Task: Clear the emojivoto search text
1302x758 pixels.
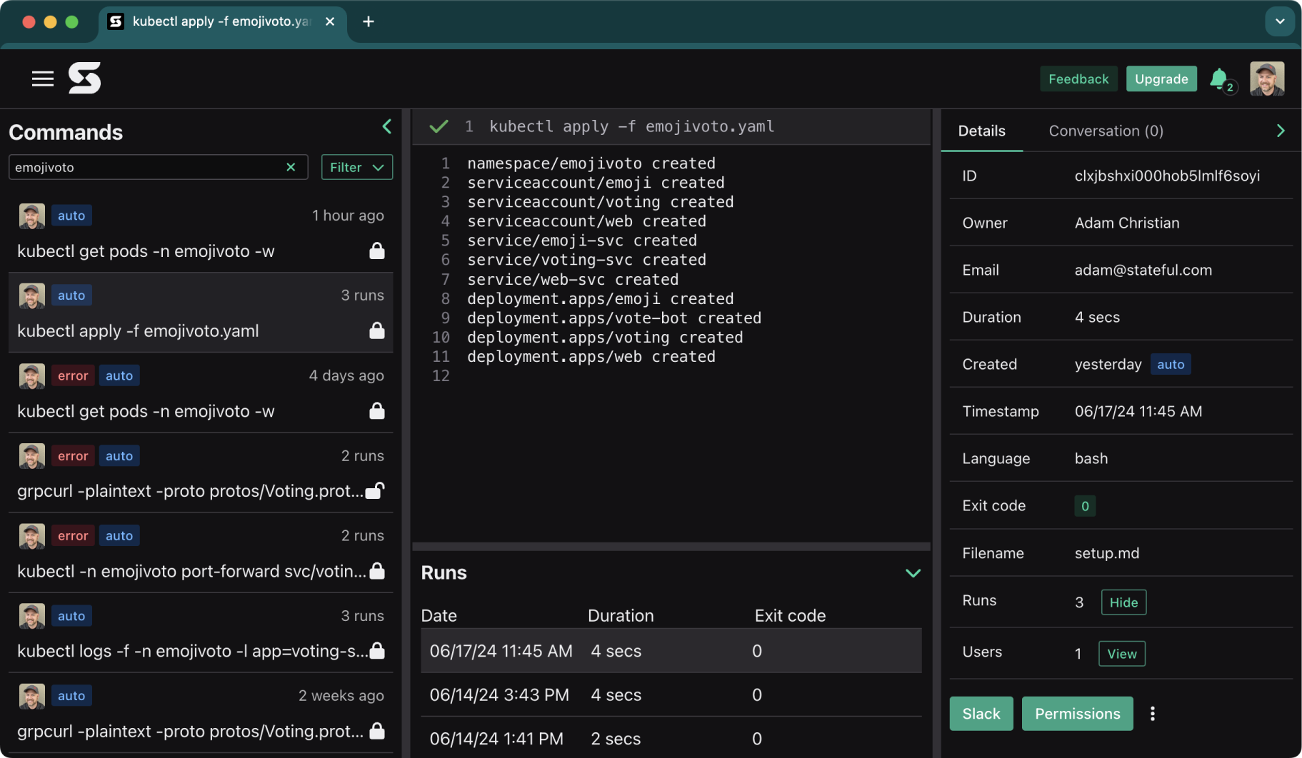Action: [x=291, y=167]
